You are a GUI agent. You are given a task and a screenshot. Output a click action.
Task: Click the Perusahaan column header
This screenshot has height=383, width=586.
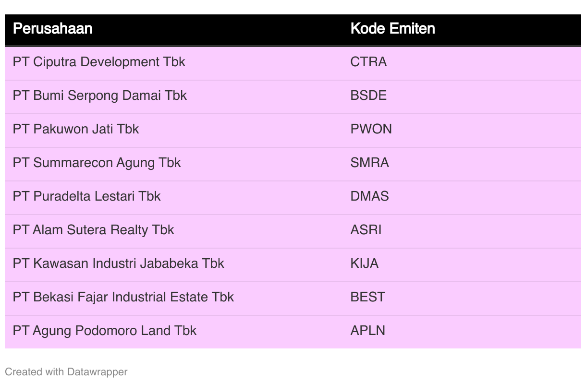point(52,29)
